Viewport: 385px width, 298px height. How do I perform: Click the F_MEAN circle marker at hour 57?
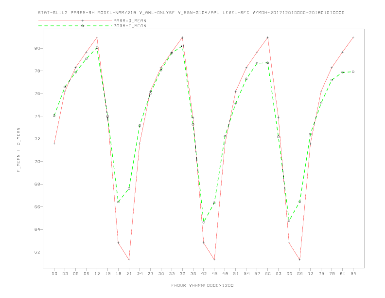[257, 63]
